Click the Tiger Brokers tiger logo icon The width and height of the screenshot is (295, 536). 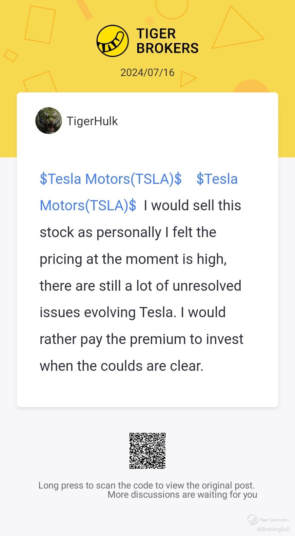pos(113,41)
